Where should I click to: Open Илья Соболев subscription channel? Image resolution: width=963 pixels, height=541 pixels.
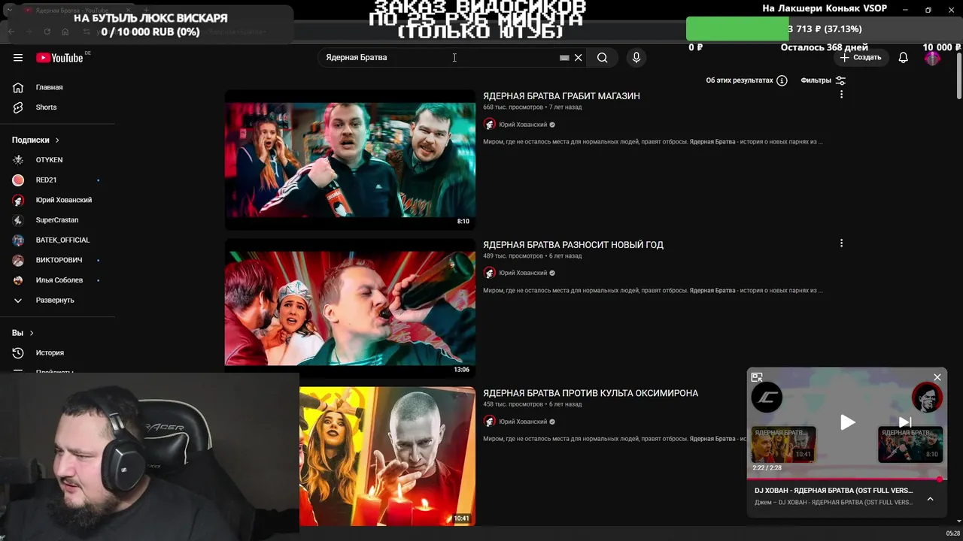(59, 280)
